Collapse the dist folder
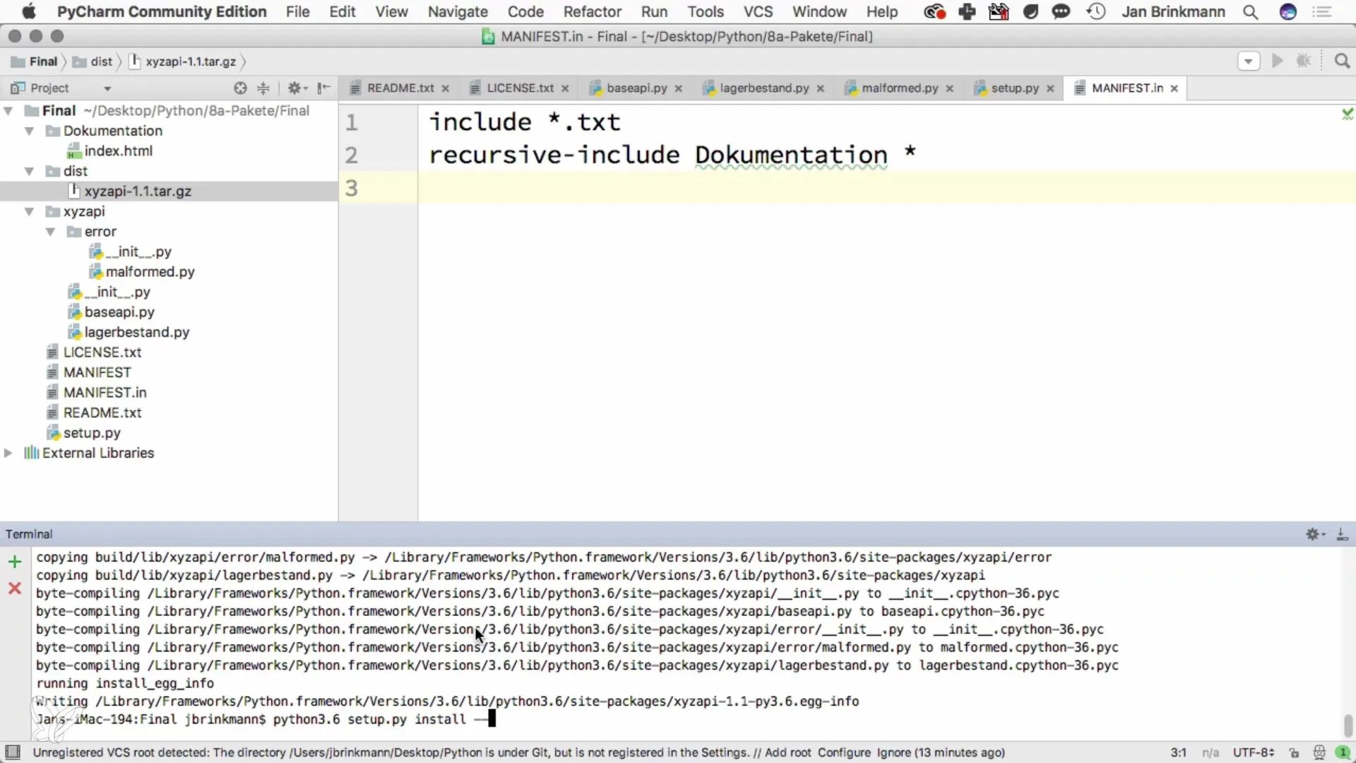The width and height of the screenshot is (1356, 763). click(30, 172)
